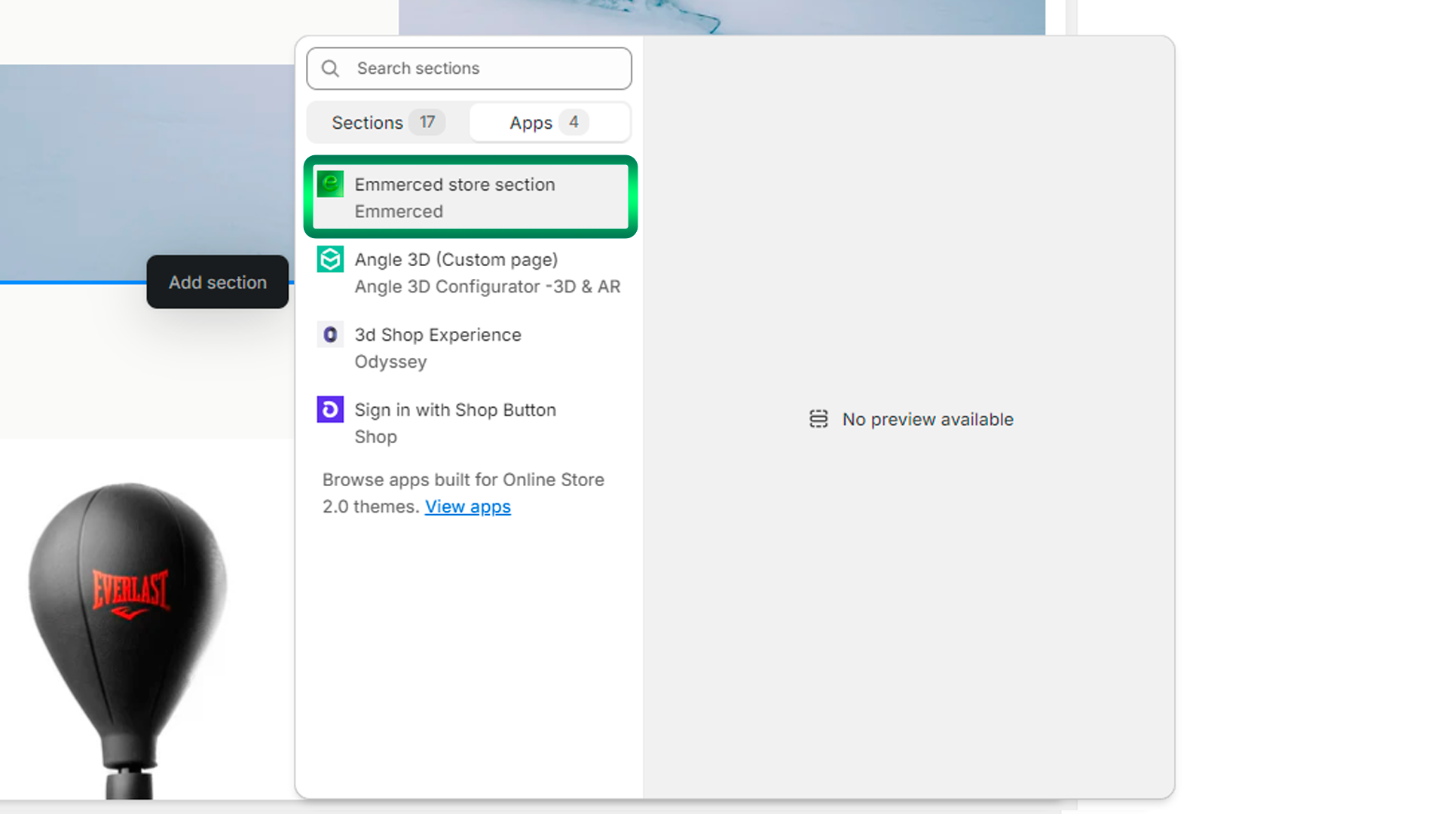Screen dimensions: 1447x814
Task: Open the View apps link
Action: click(467, 507)
